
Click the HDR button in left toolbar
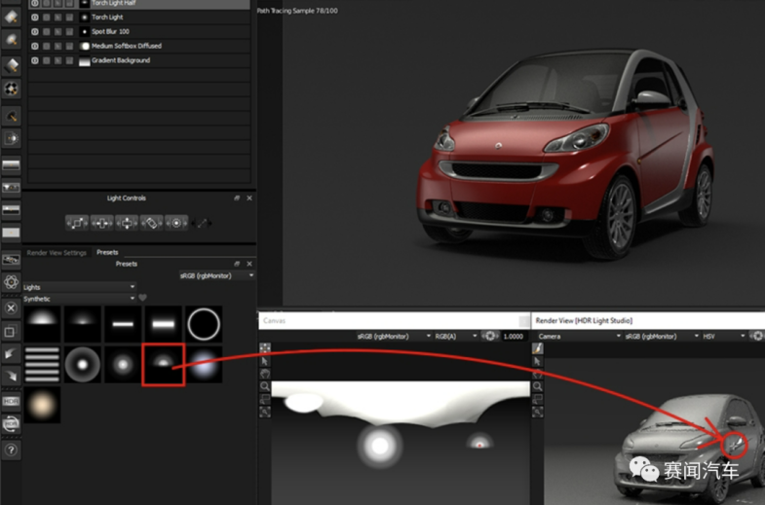click(x=11, y=401)
